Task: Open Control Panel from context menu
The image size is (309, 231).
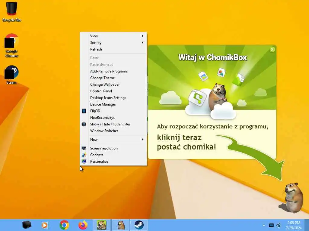Action: [117, 91]
